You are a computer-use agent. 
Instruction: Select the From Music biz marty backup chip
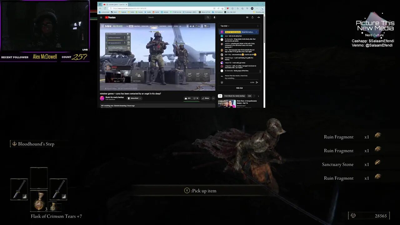pyautogui.click(x=234, y=96)
